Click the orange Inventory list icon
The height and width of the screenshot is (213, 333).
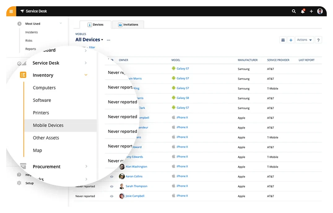point(23,75)
